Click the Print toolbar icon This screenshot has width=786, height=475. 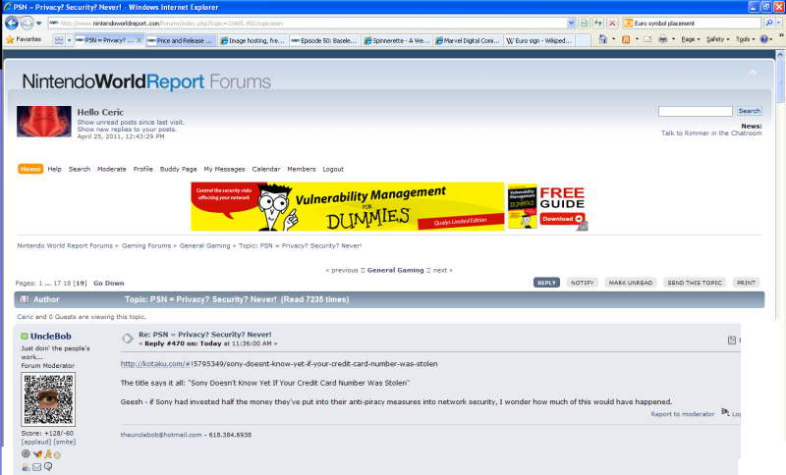point(662,39)
